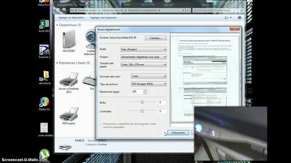Click the Contraste slider handle
291x163 pixels.
click(x=142, y=111)
